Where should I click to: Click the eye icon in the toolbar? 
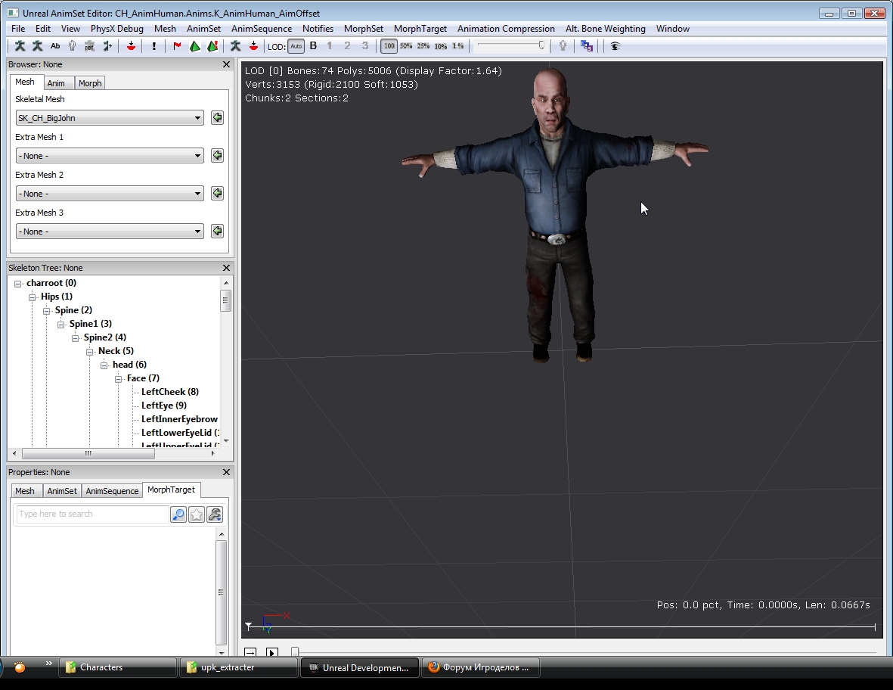tap(615, 46)
